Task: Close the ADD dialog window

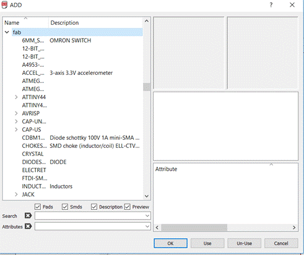Action: [292, 5]
